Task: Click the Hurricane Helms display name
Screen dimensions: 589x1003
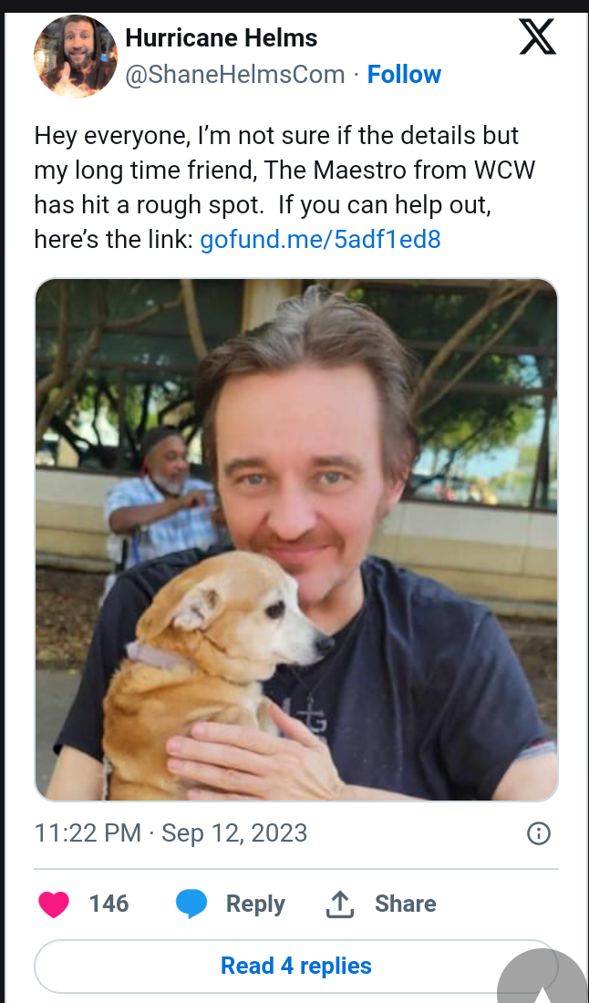Action: [x=222, y=37]
